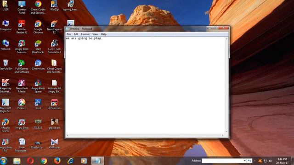
Task: Open the taskbar clock showing 8:44 PM
Action: [x=282, y=161]
